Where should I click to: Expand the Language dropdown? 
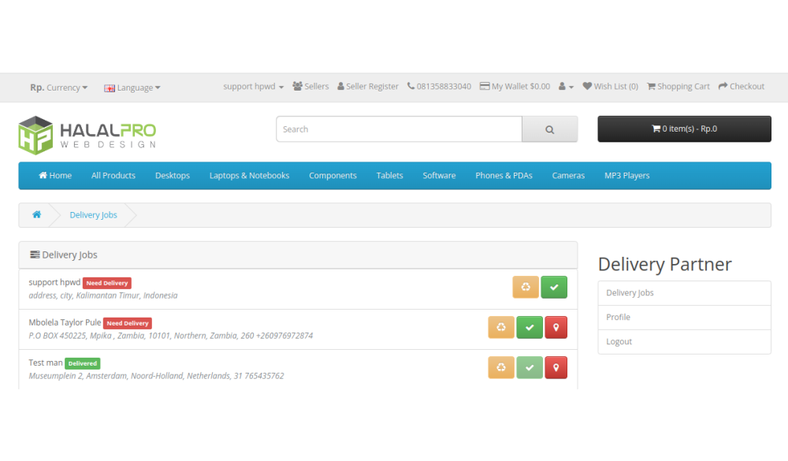coord(132,87)
